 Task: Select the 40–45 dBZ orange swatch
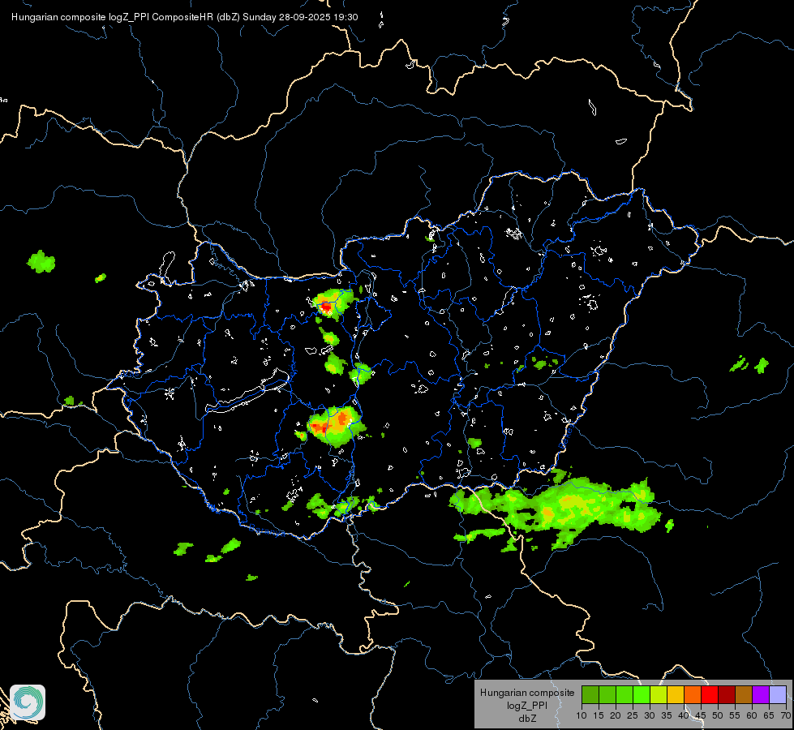(693, 694)
